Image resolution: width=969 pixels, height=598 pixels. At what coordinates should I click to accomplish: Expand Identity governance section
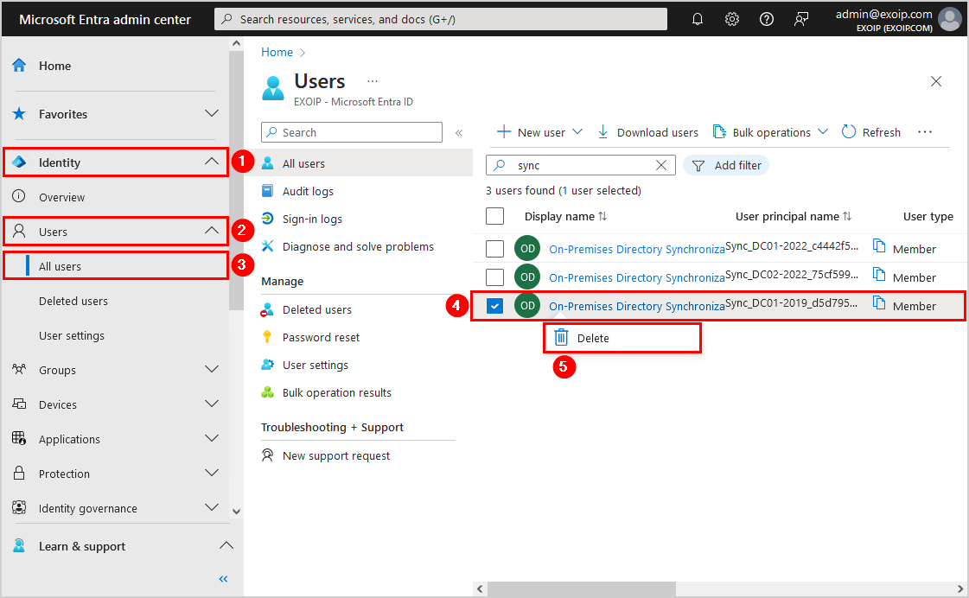point(212,508)
